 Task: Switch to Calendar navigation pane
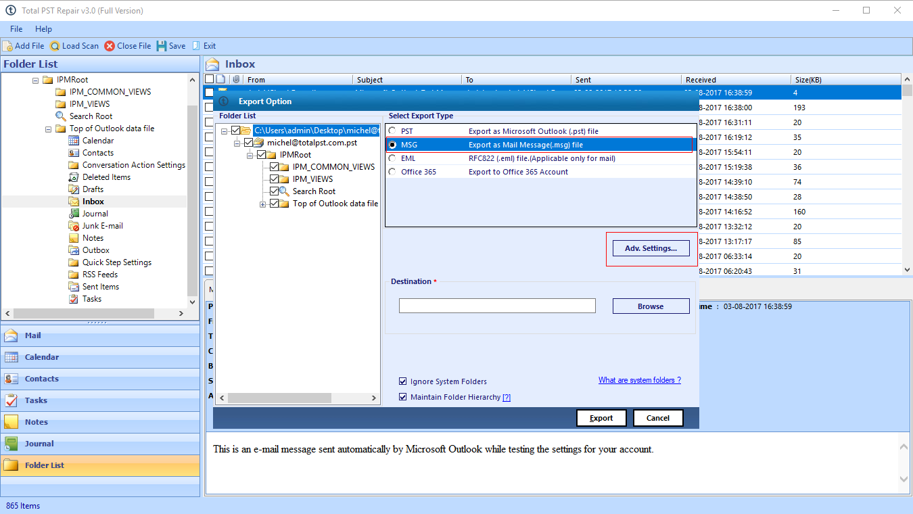100,357
